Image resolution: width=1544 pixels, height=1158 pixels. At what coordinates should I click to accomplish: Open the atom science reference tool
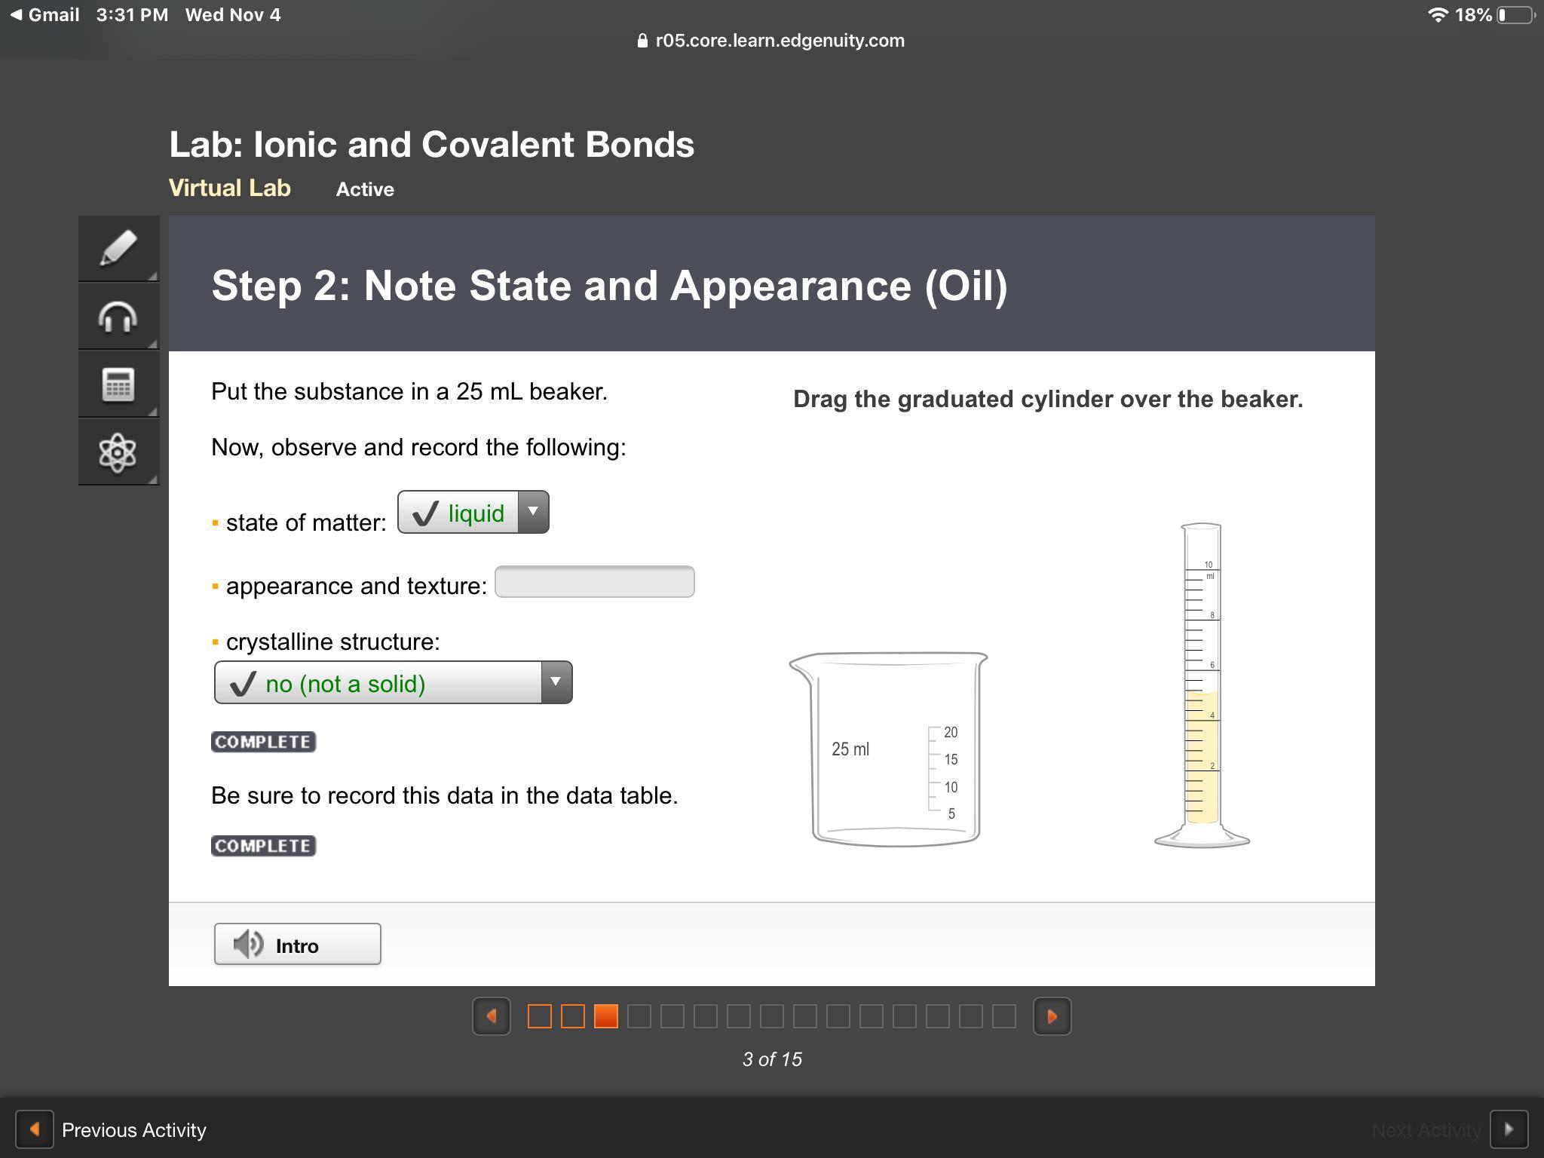tap(118, 452)
